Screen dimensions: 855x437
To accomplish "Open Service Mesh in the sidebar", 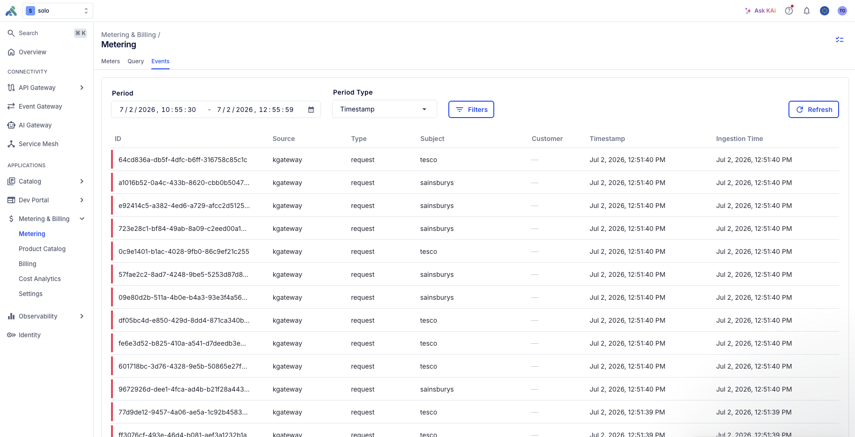I will [x=38, y=144].
